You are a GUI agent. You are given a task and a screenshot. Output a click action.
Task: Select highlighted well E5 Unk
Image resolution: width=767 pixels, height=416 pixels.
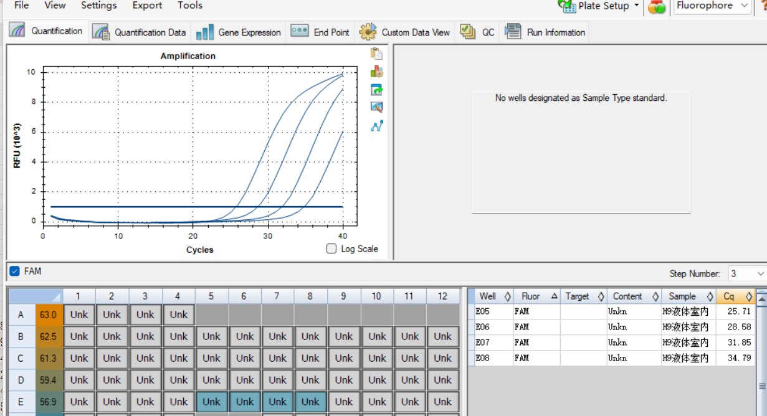211,402
